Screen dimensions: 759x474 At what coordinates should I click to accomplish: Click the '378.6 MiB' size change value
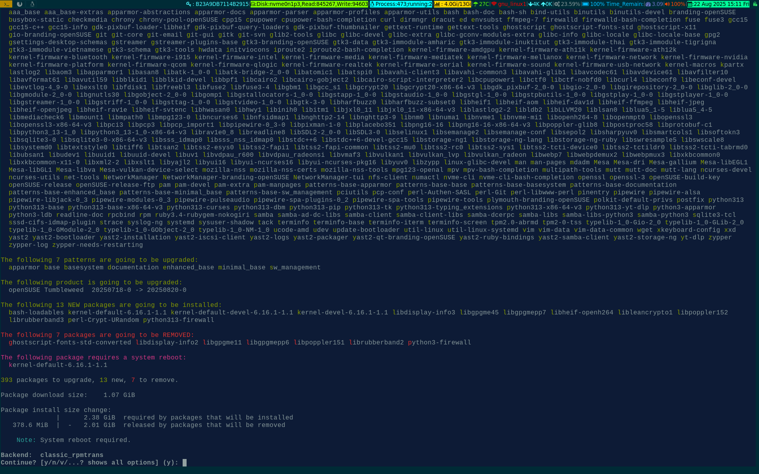click(30, 425)
